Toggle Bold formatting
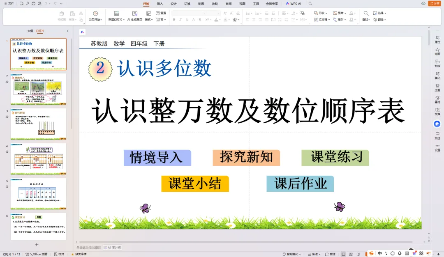This screenshot has height=257, width=444. 174,20
